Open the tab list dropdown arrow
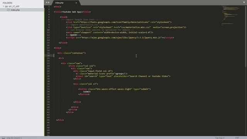 pyautogui.click(x=244, y=2)
